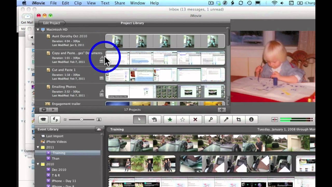Collapse the Macintosh HD disclosure triangle
332x187 pixels.
[38, 30]
